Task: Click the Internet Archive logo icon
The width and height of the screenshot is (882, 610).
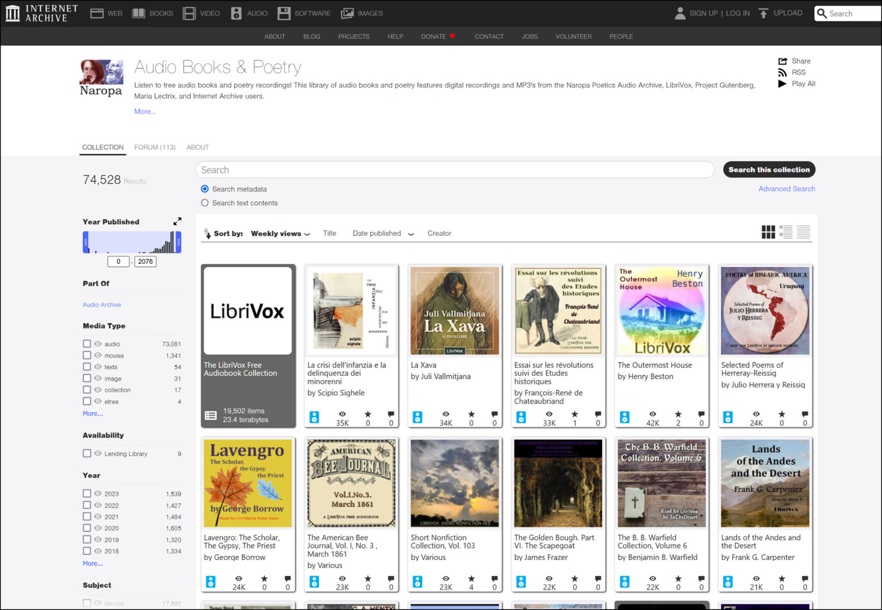Action: pyautogui.click(x=12, y=13)
